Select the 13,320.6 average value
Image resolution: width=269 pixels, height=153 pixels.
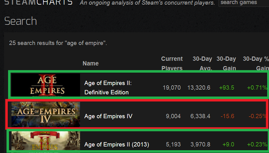click(x=199, y=88)
